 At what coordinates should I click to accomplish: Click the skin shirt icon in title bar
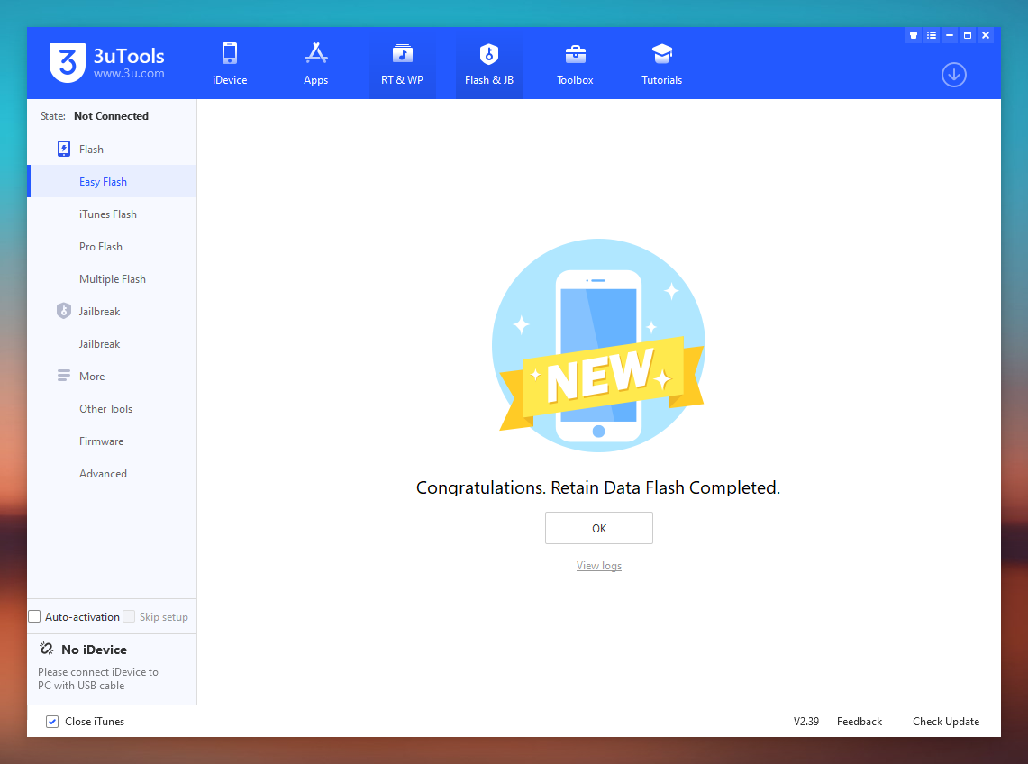click(913, 36)
